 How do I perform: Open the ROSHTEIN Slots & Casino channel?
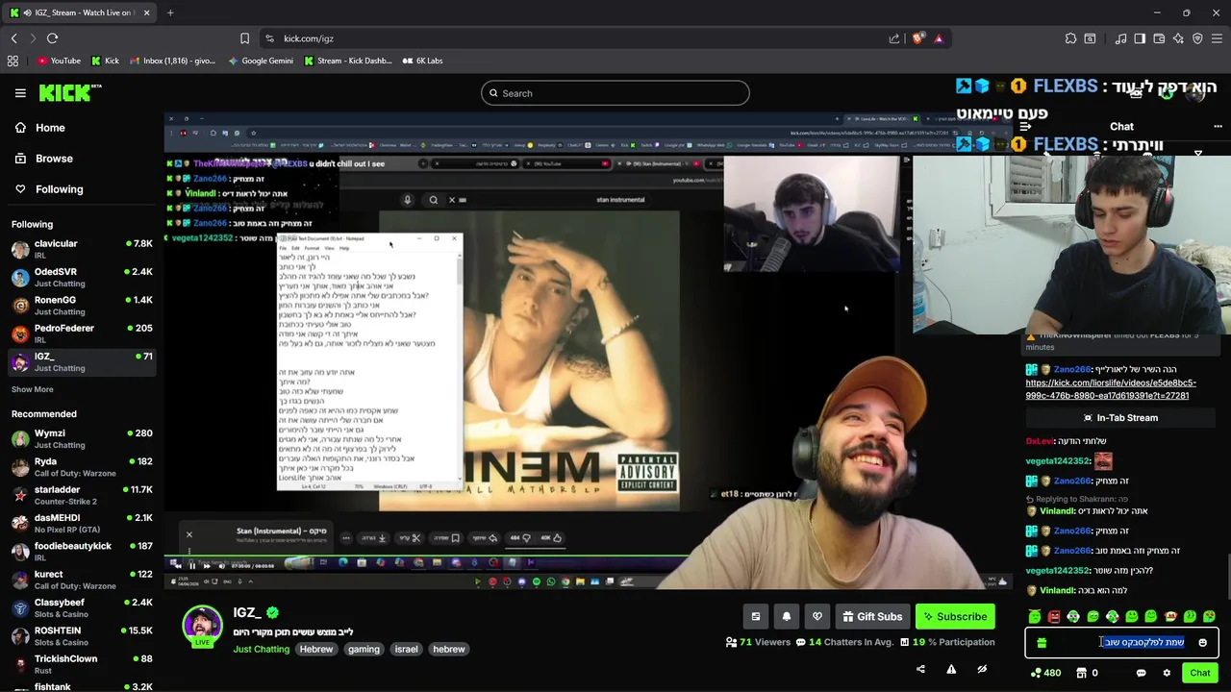coord(82,635)
